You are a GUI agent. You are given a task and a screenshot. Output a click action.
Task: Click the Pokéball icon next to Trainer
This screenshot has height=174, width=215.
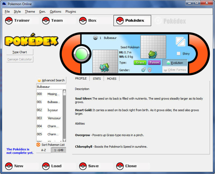click(x=9, y=20)
